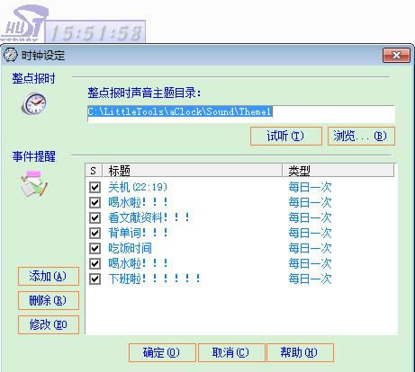Toggle checkbox for first 喝水啦 reminder below 关机
The width and height of the screenshot is (415, 372).
pyautogui.click(x=95, y=203)
